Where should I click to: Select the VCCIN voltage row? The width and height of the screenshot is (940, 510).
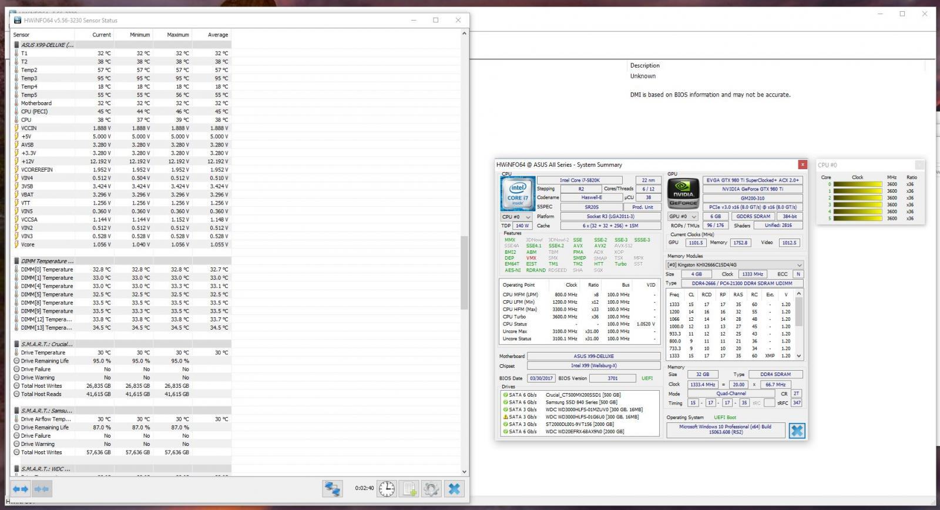(x=122, y=128)
